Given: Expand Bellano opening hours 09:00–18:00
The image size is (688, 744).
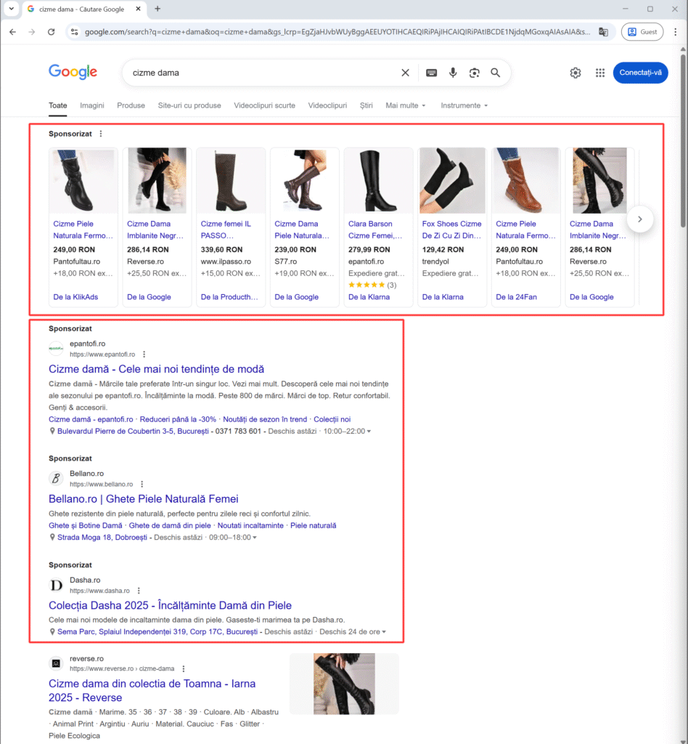Looking at the screenshot, I should (233, 538).
